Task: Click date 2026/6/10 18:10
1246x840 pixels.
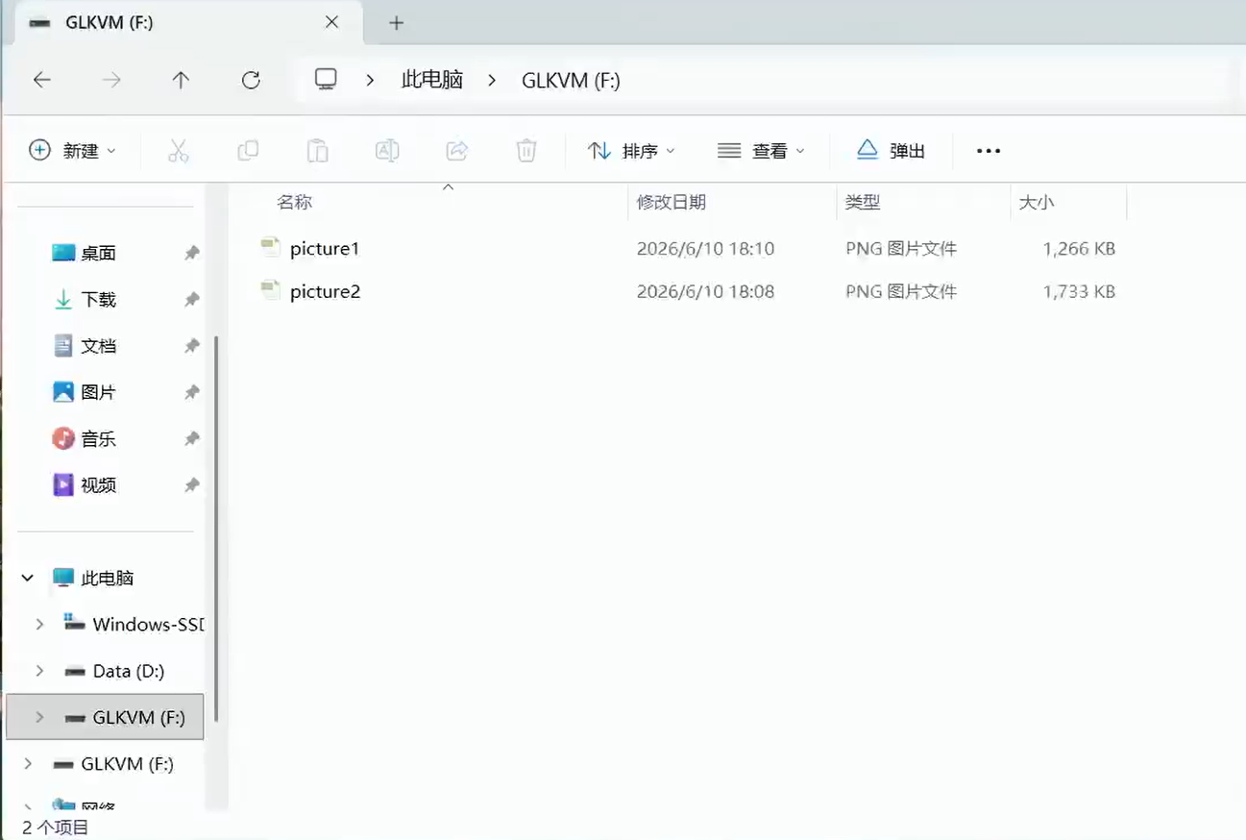Action: (x=705, y=249)
